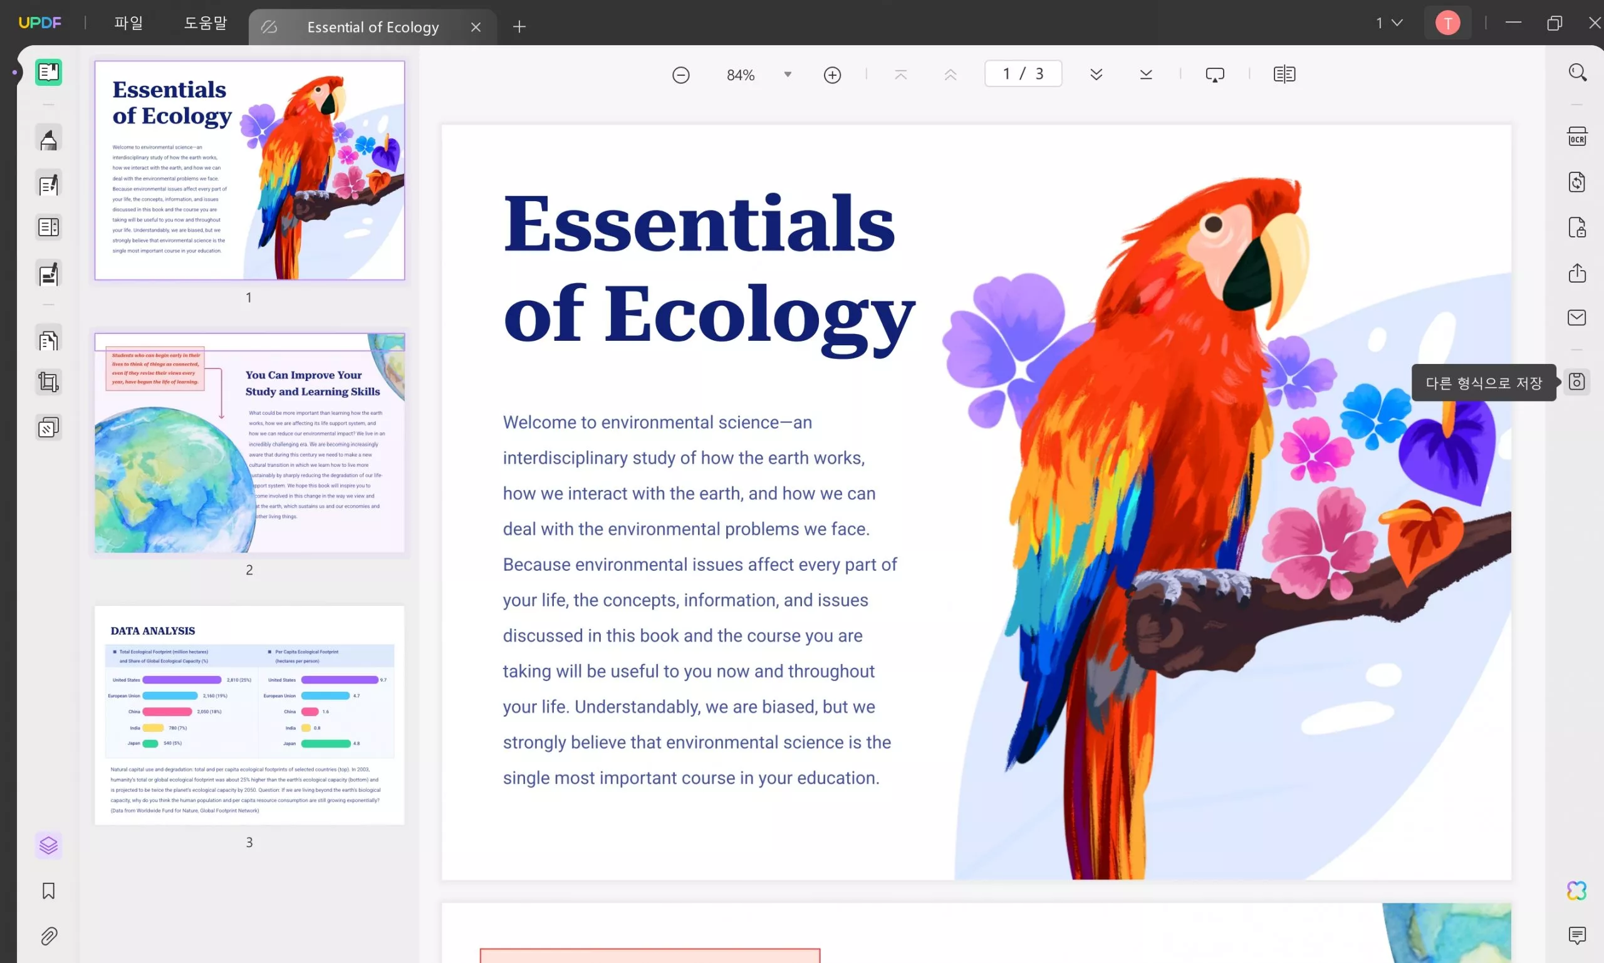Click the Save as Other icon
The width and height of the screenshot is (1604, 963).
click(x=1578, y=382)
